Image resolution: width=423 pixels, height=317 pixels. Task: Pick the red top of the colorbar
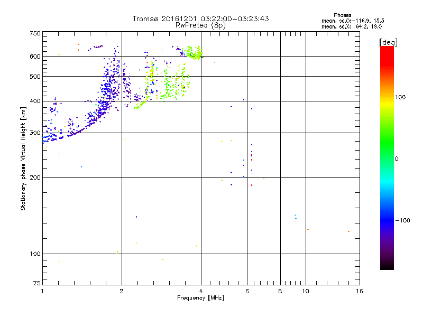pos(387,50)
